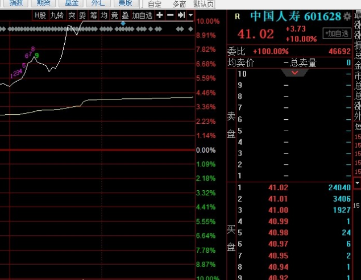Click the R margin-trading marker
Screen dimensions: 361x280
coord(238,16)
